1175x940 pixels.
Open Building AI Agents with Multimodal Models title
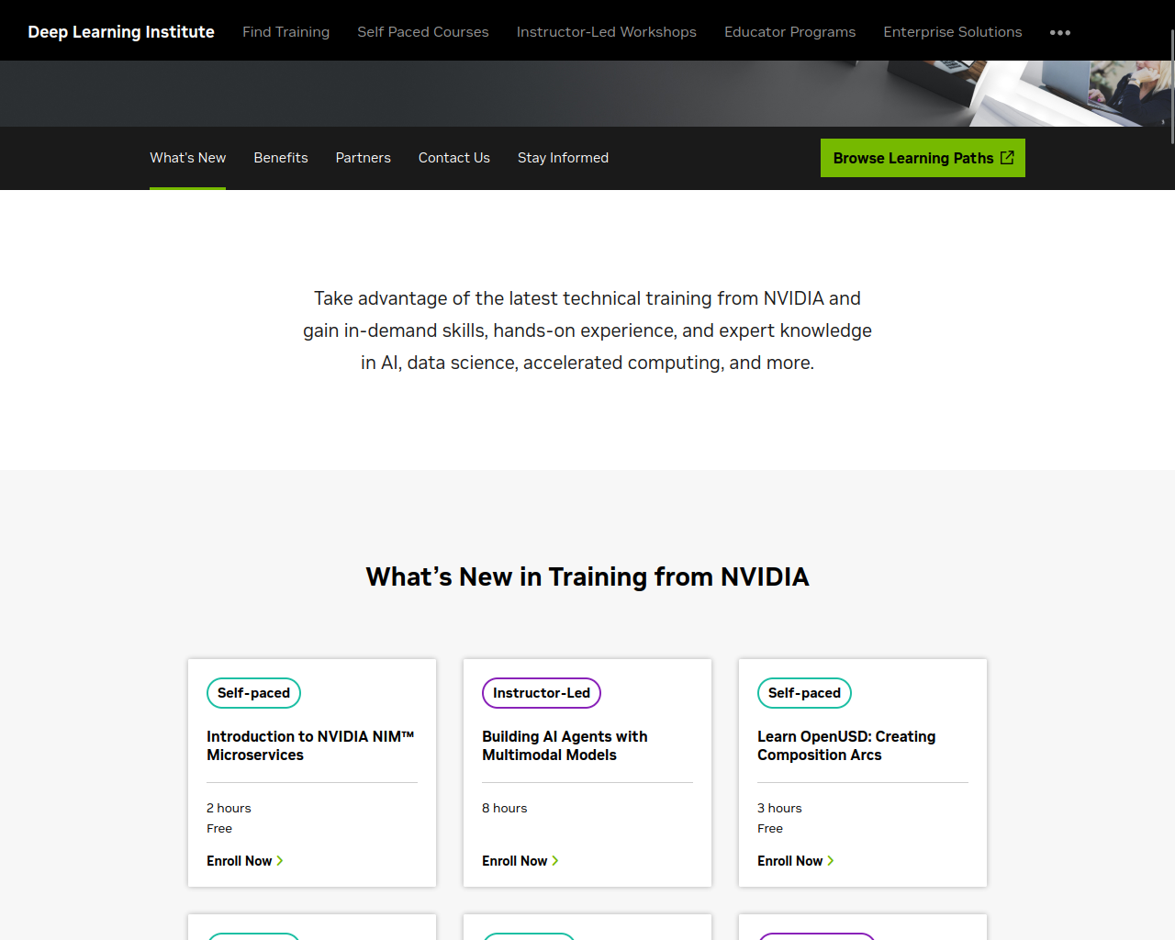(565, 745)
